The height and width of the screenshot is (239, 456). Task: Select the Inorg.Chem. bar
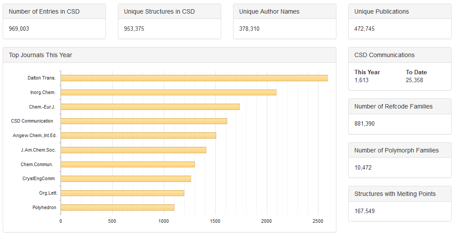tap(168, 92)
